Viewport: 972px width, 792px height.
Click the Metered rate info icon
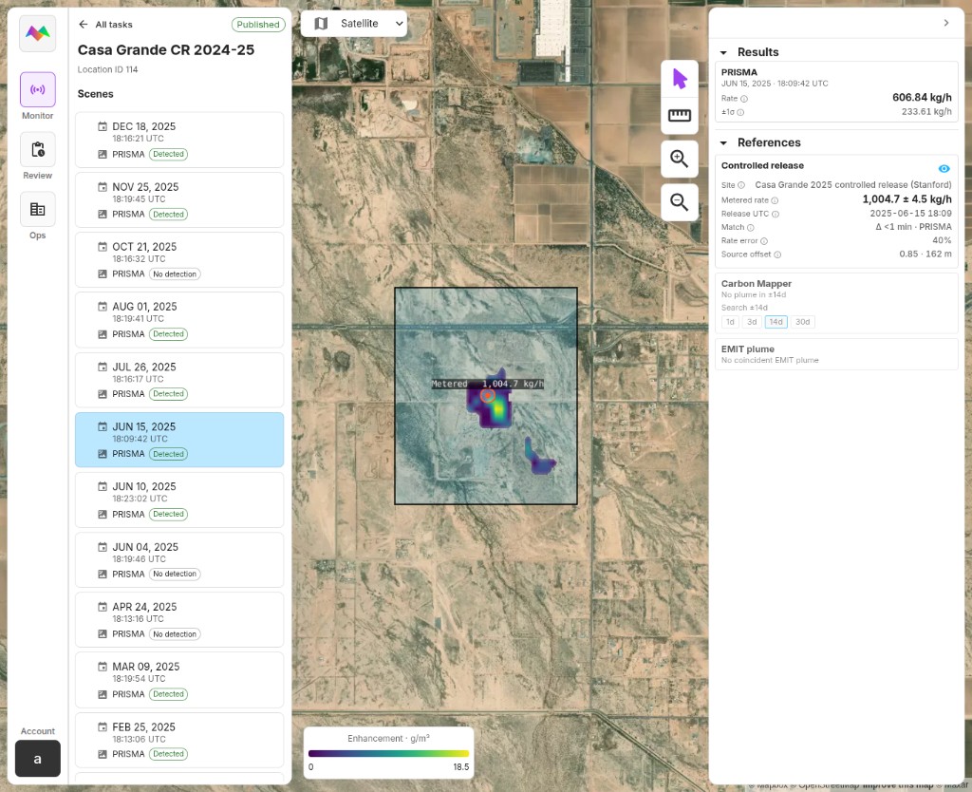pos(775,200)
